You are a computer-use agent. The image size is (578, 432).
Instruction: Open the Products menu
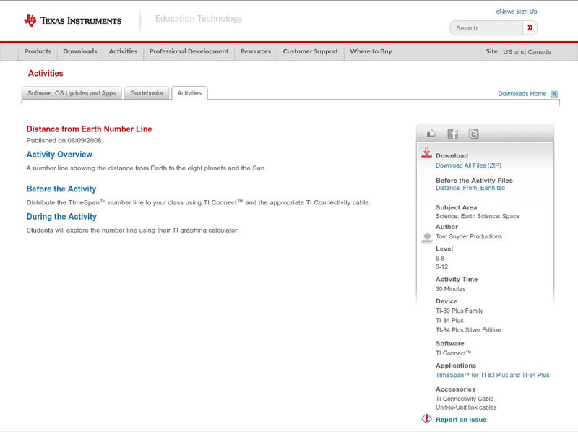pyautogui.click(x=38, y=51)
